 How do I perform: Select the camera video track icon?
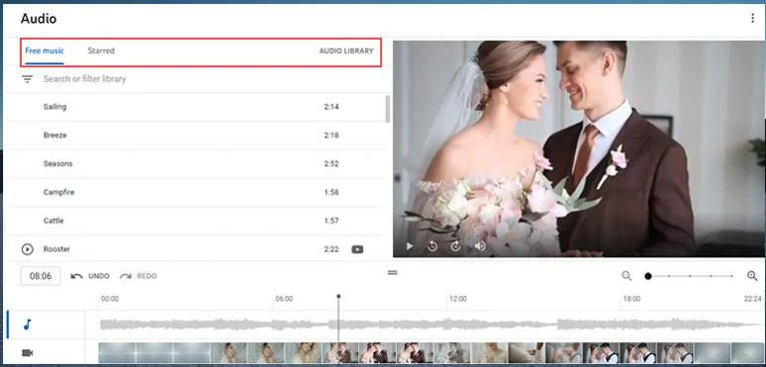tap(28, 353)
